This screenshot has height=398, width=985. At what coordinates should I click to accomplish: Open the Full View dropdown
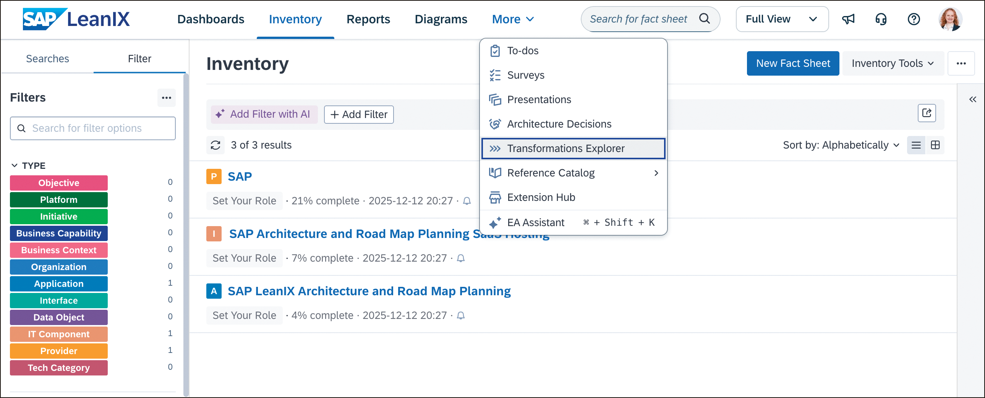[782, 19]
